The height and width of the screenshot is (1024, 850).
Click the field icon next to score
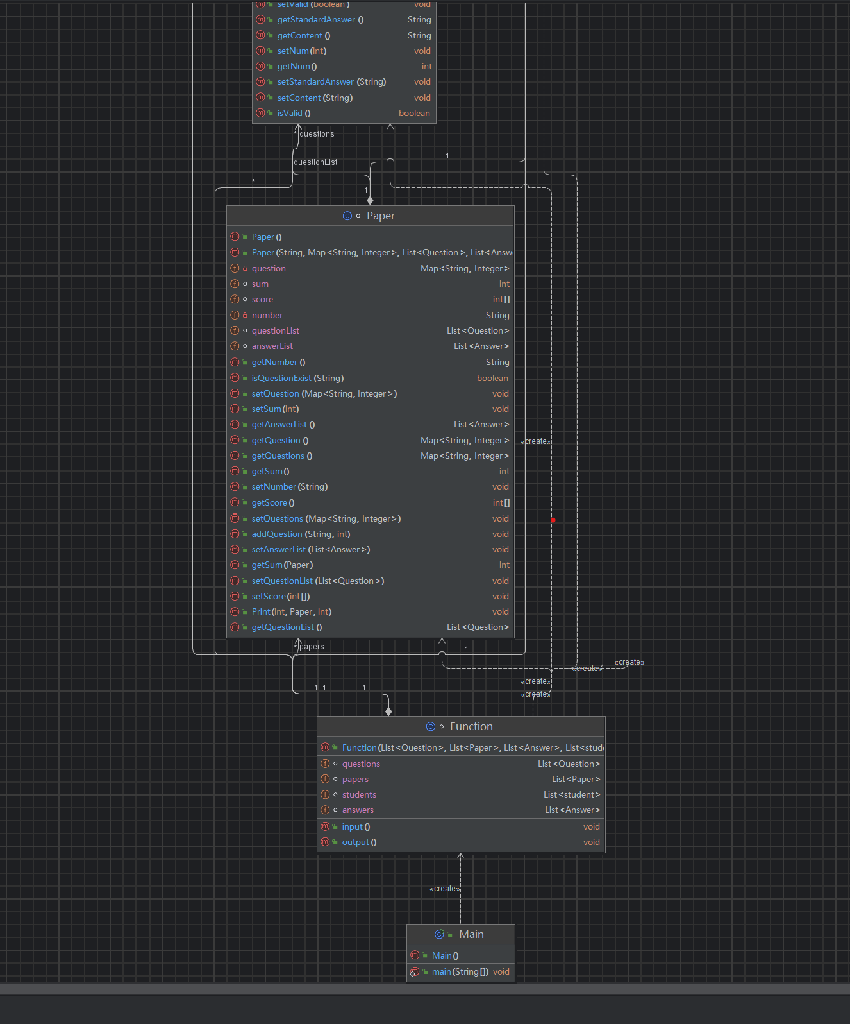235,299
